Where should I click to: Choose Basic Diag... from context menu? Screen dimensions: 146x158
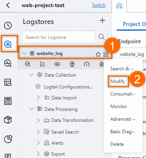(122, 132)
